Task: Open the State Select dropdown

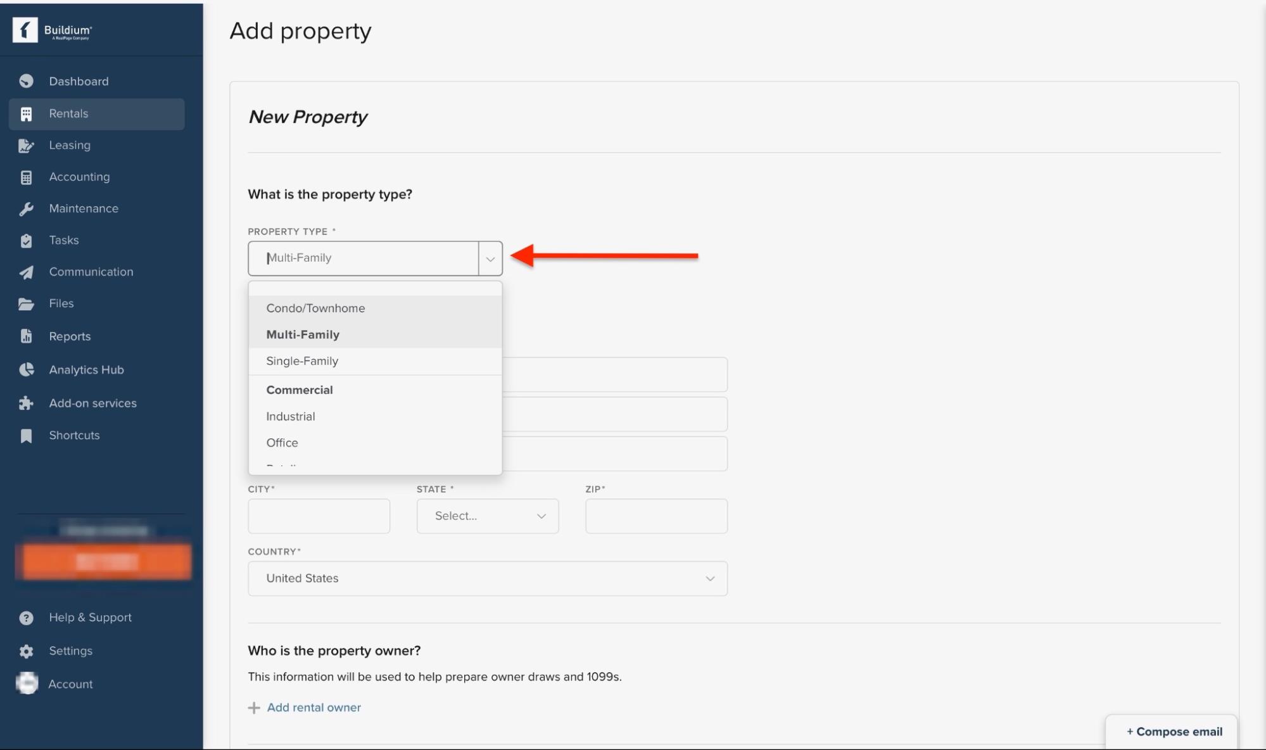Action: click(487, 516)
